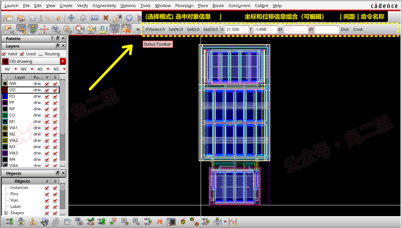Click the Open folder toolbar icon
402x228 pixels.
click(9, 18)
